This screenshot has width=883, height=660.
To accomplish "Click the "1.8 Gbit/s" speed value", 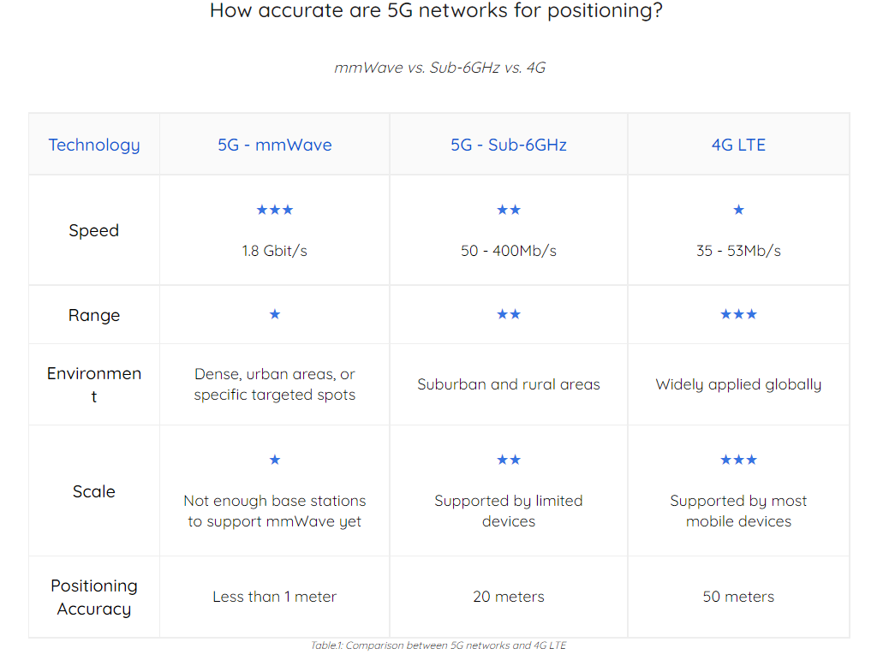I will (275, 251).
